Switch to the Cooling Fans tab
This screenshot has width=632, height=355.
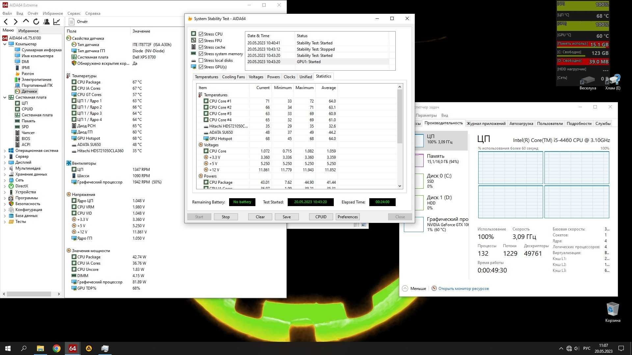(x=233, y=77)
